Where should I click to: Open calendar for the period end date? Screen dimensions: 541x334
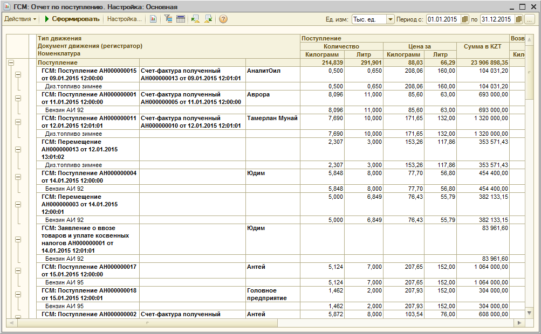(x=518, y=19)
